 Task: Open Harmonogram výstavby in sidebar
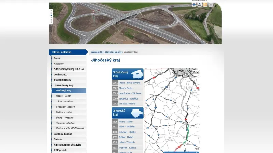pos(67,144)
